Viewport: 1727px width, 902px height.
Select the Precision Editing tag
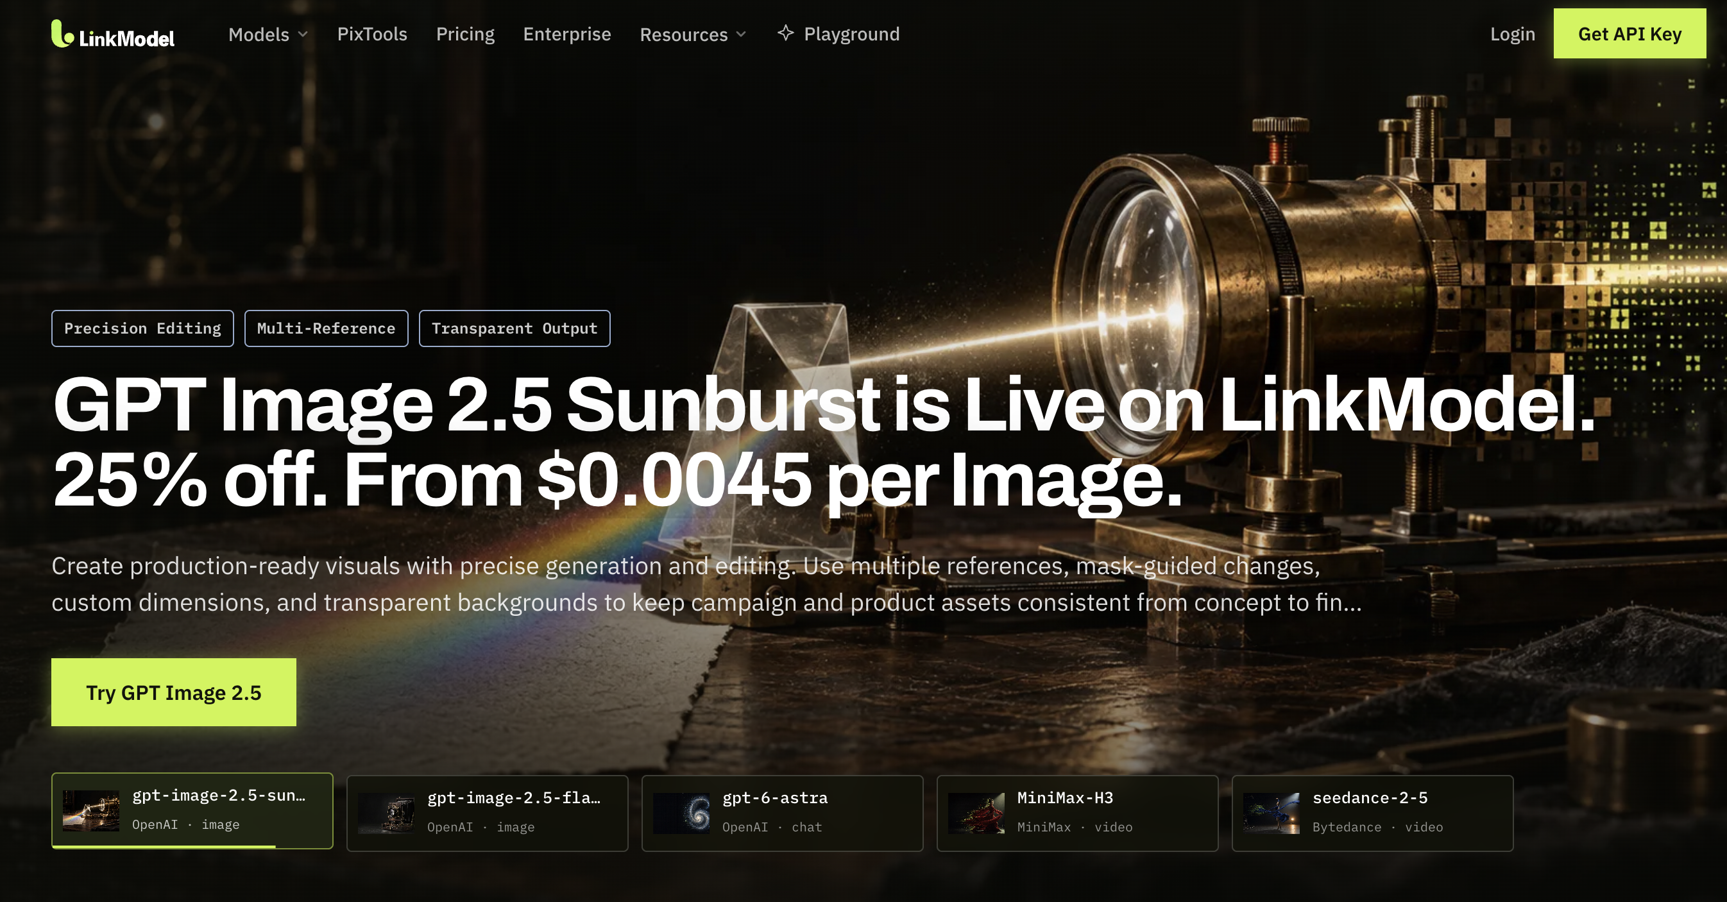tap(142, 328)
